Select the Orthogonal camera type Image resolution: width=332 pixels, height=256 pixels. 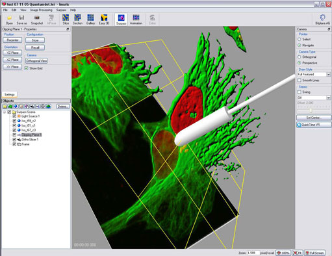coord(300,57)
